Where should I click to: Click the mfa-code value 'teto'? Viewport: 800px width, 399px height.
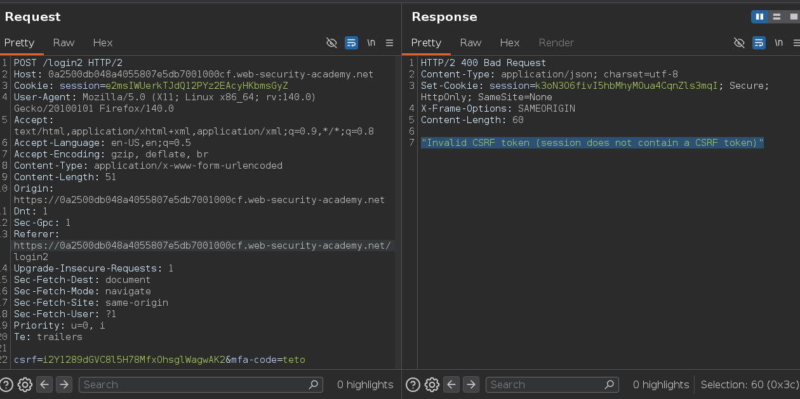coord(294,360)
